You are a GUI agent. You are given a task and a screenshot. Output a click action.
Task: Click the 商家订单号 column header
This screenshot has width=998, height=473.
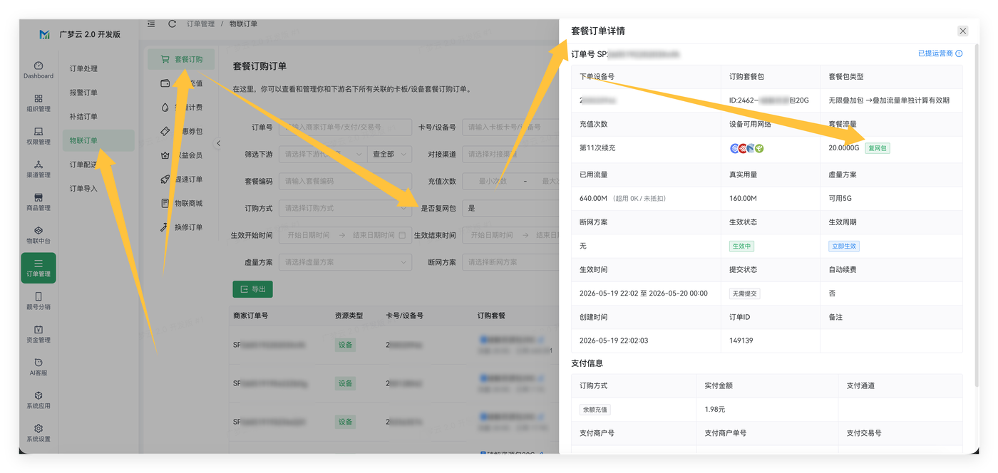pos(250,315)
